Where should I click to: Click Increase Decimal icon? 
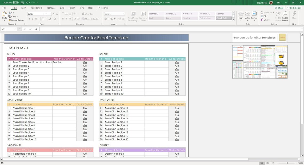[x=120, y=19]
